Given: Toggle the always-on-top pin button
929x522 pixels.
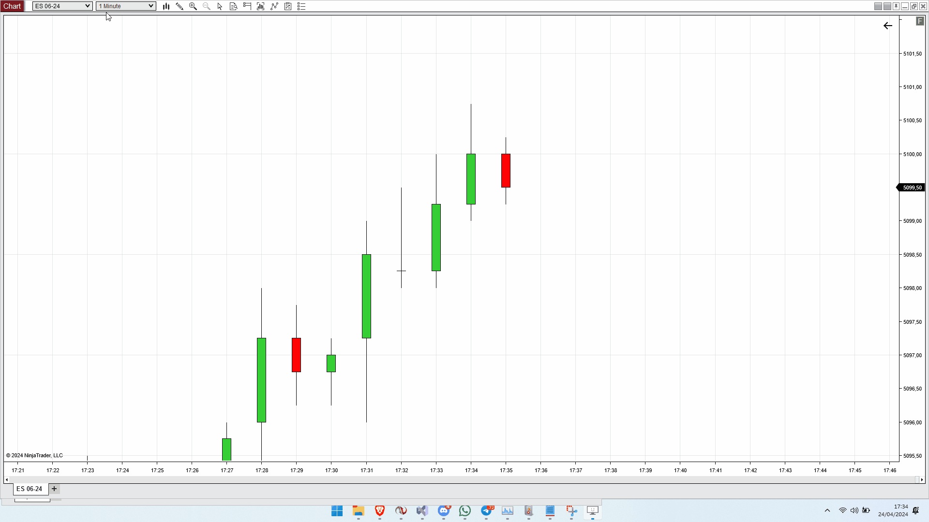Looking at the screenshot, I should 896,6.
